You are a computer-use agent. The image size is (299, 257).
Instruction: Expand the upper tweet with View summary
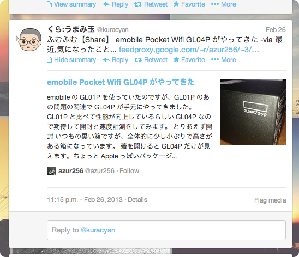click(71, 4)
